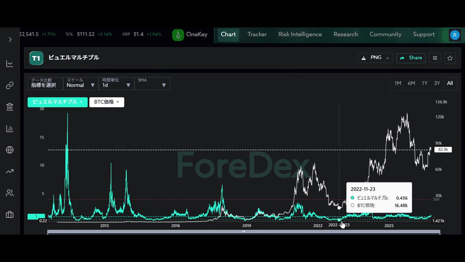Open the PNG export format dropdown

coord(375,58)
